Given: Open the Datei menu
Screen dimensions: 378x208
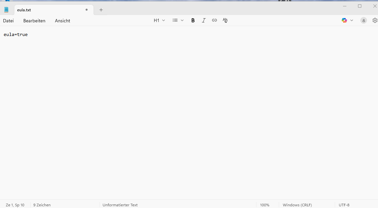Looking at the screenshot, I should (8, 21).
